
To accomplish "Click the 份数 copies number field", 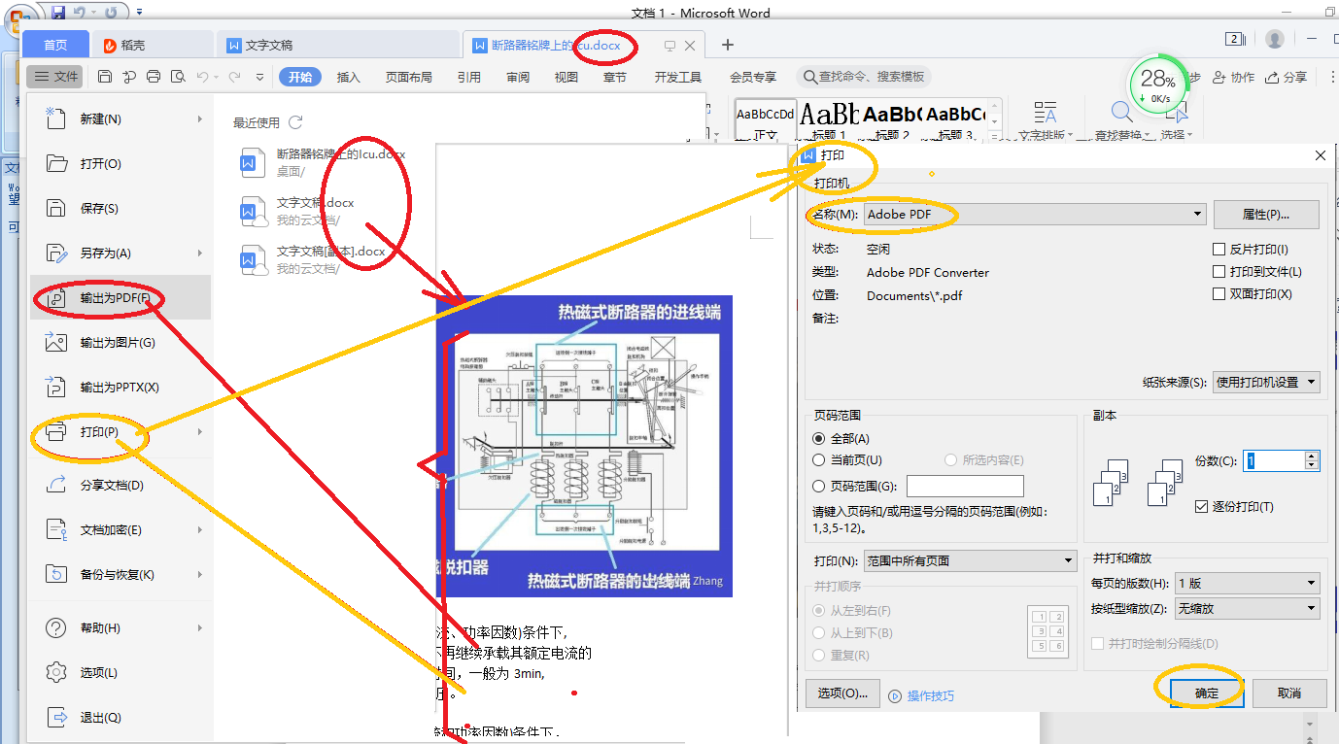I will pyautogui.click(x=1275, y=460).
